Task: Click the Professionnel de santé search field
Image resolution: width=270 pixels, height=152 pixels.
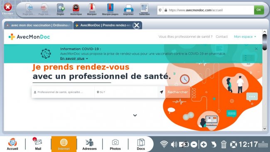Action: point(63,92)
